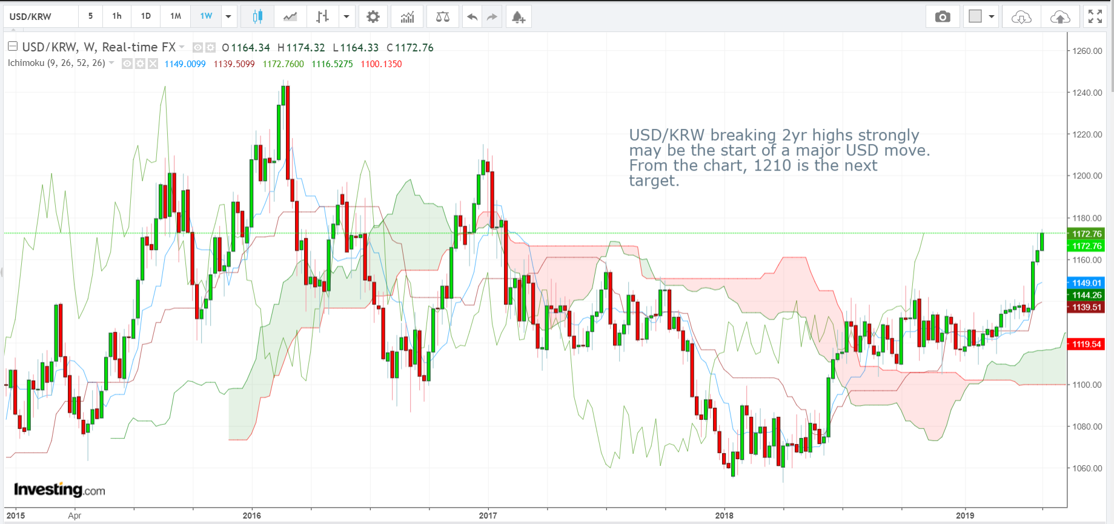1114x524 pixels.
Task: Edit the USD/KRW symbol field
Action: pos(41,16)
